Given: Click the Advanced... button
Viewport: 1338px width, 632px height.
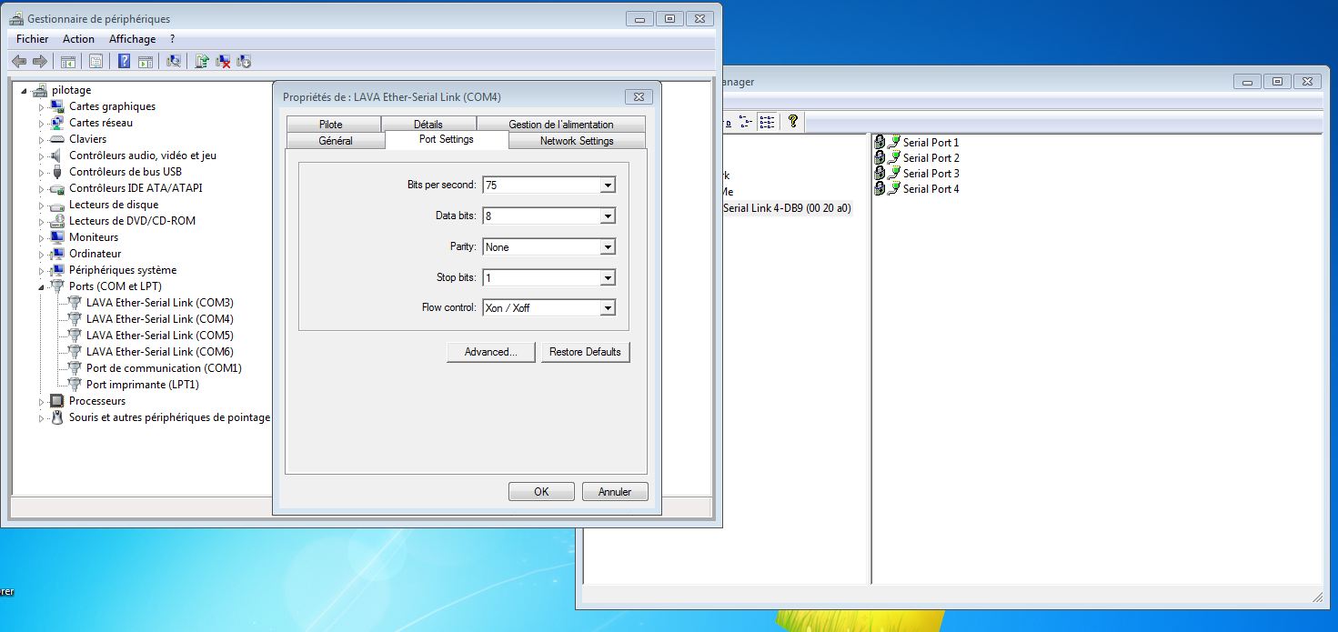Looking at the screenshot, I should point(490,352).
